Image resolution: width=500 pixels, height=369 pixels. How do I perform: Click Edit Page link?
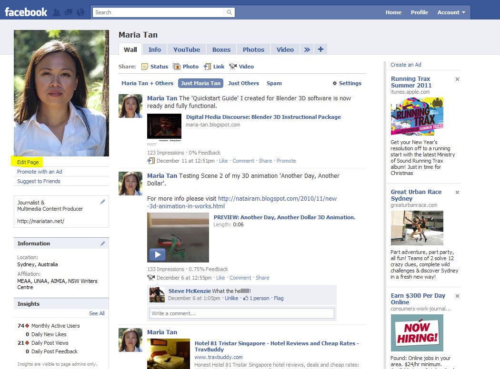tap(28, 162)
